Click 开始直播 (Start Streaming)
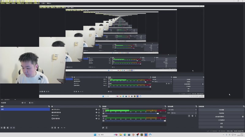The width and height of the screenshot is (245, 137). [221, 110]
